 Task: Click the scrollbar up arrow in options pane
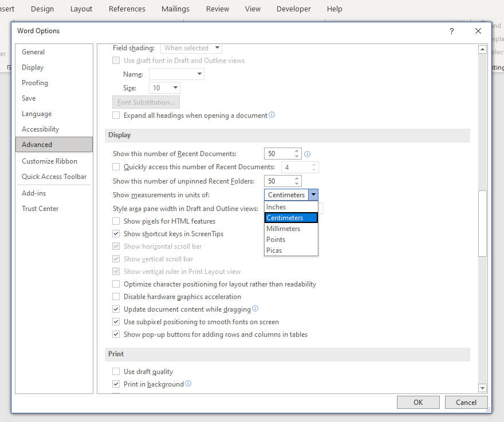point(482,49)
